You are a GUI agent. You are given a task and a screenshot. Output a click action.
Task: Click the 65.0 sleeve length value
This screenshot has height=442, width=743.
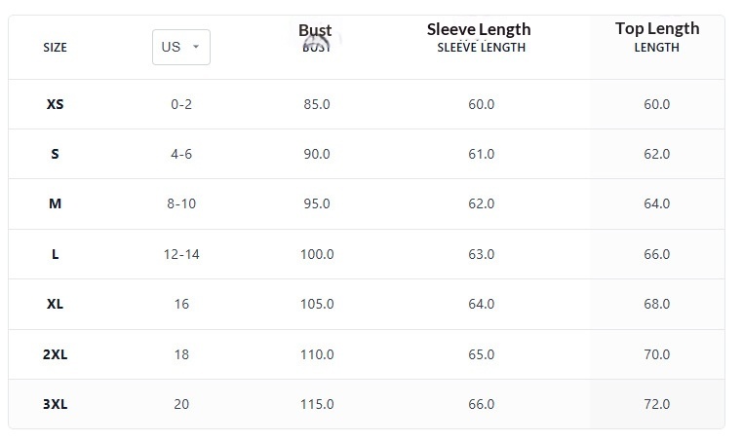481,354
